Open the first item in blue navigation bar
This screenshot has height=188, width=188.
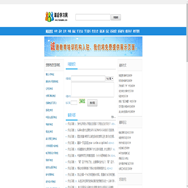point(49,31)
